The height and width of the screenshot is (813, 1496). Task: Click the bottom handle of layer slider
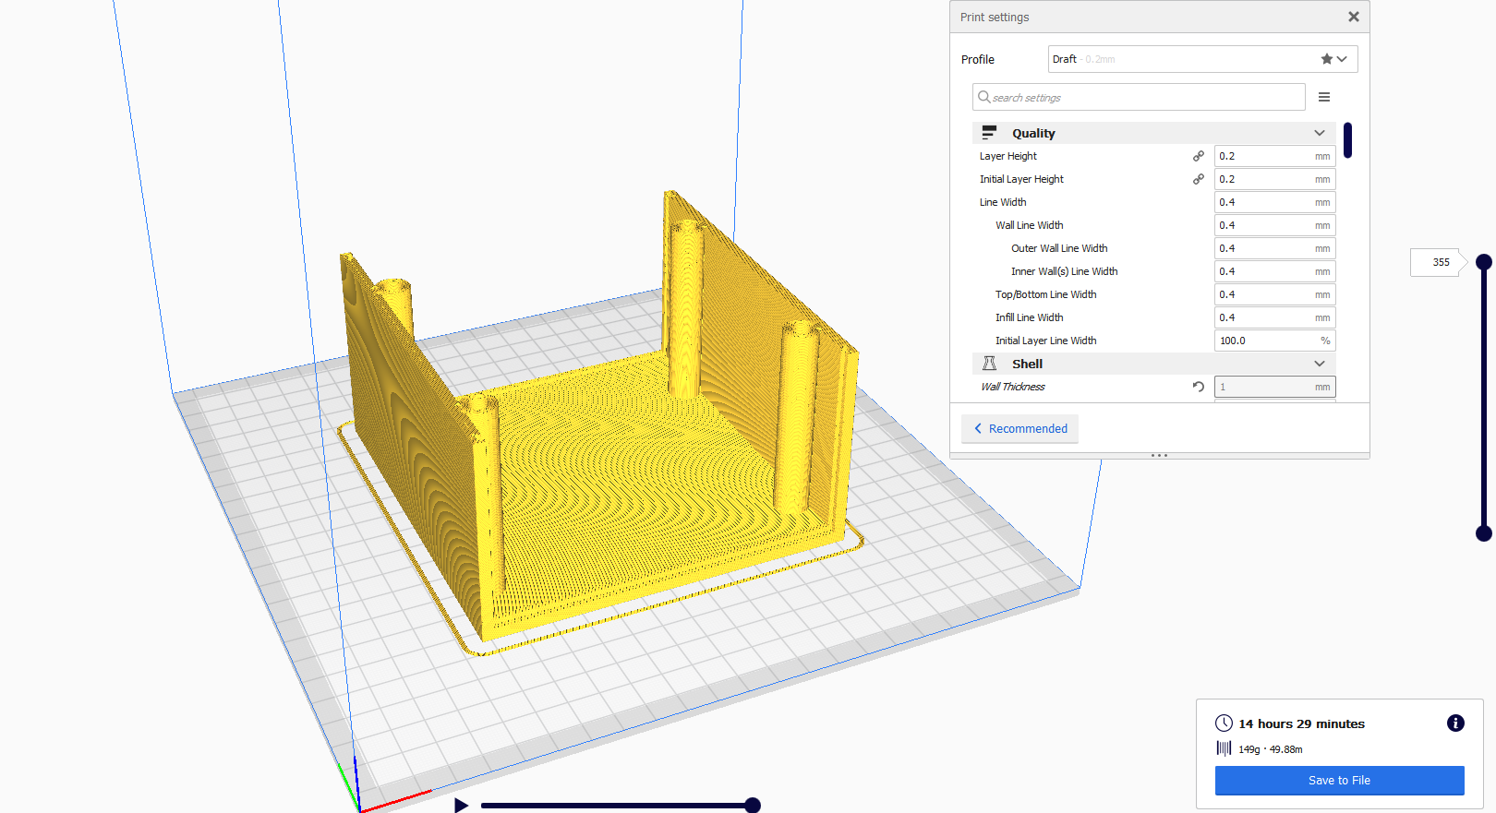click(x=1483, y=532)
